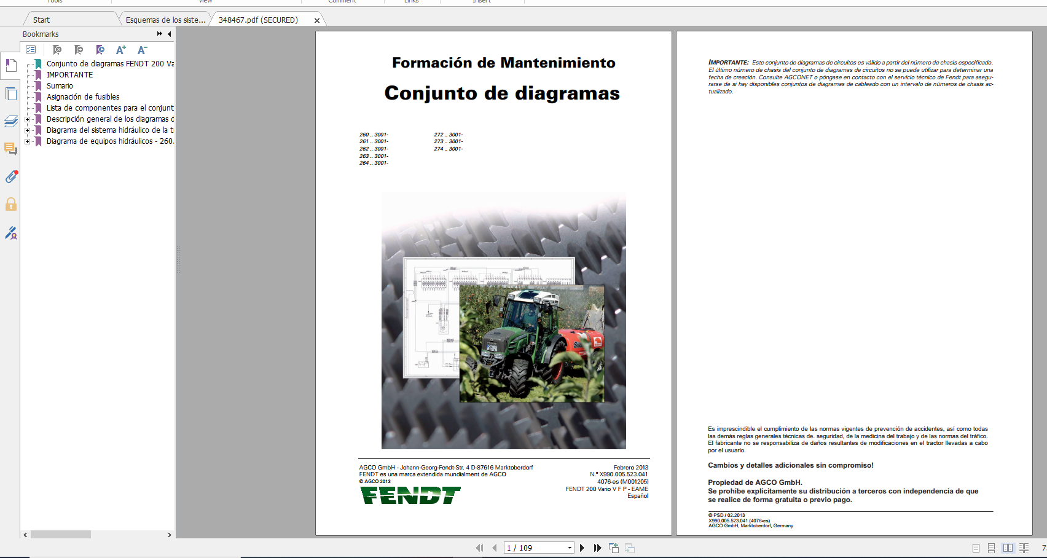Click the delete bookmark icon

point(57,50)
